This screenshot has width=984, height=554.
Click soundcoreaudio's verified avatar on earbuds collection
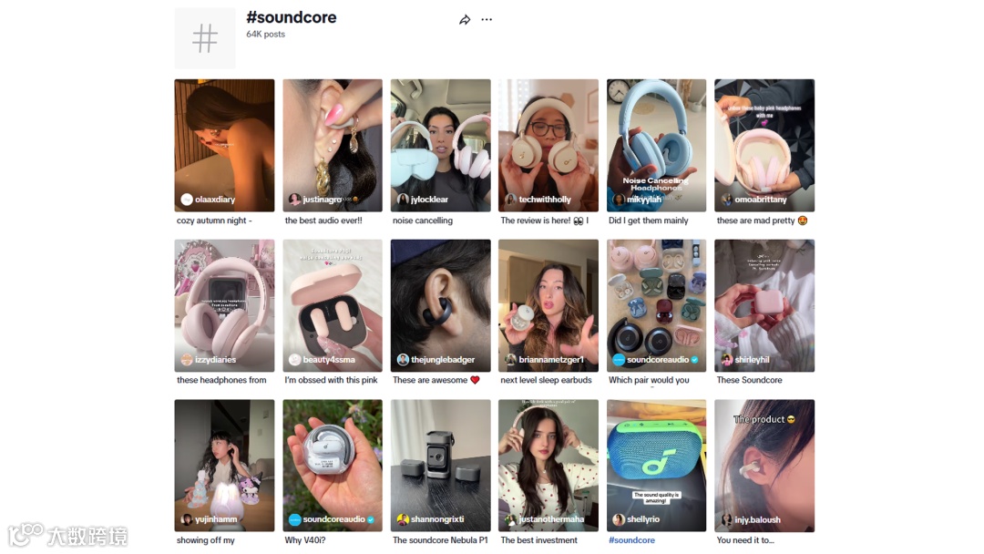(618, 360)
